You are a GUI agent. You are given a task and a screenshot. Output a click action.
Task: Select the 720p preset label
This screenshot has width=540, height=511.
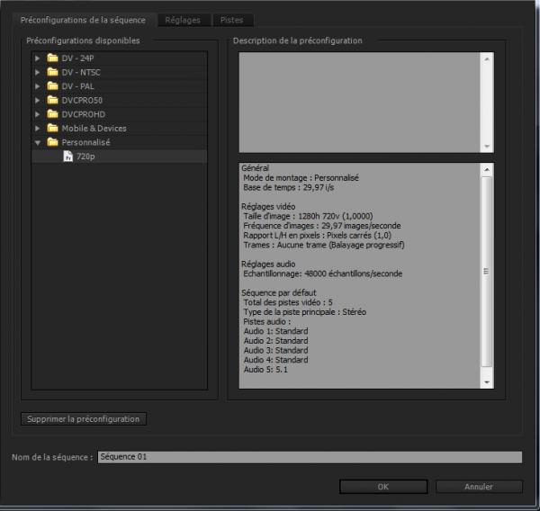click(85, 157)
